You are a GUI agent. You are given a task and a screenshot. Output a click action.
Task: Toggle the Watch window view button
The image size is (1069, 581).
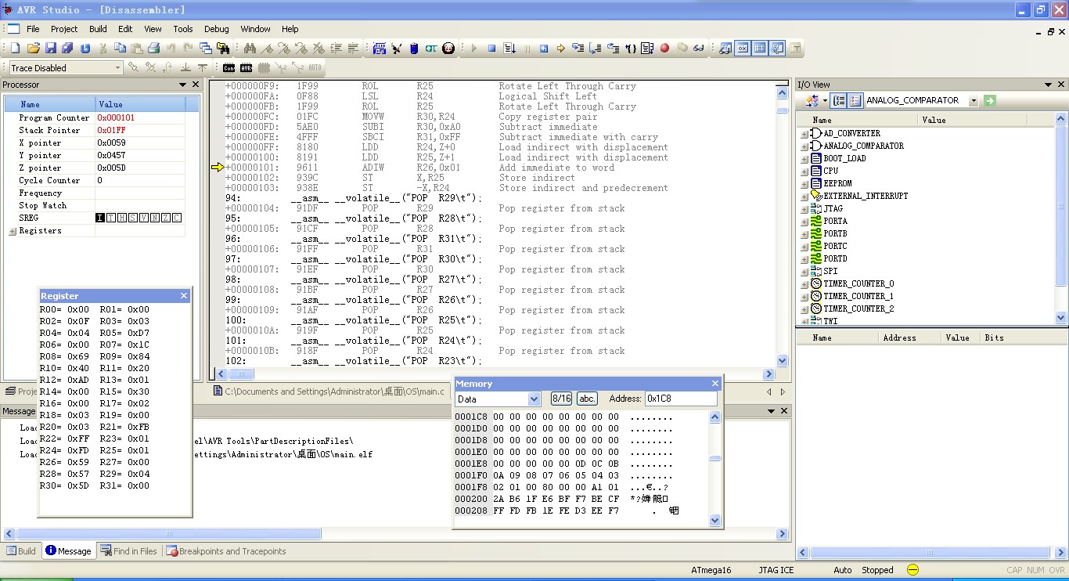coord(725,49)
